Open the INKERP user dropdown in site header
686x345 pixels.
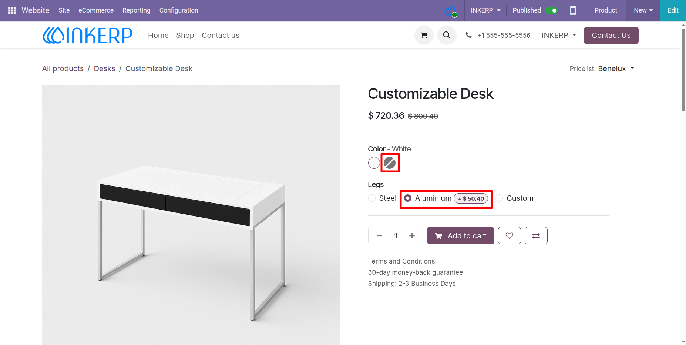pos(559,35)
